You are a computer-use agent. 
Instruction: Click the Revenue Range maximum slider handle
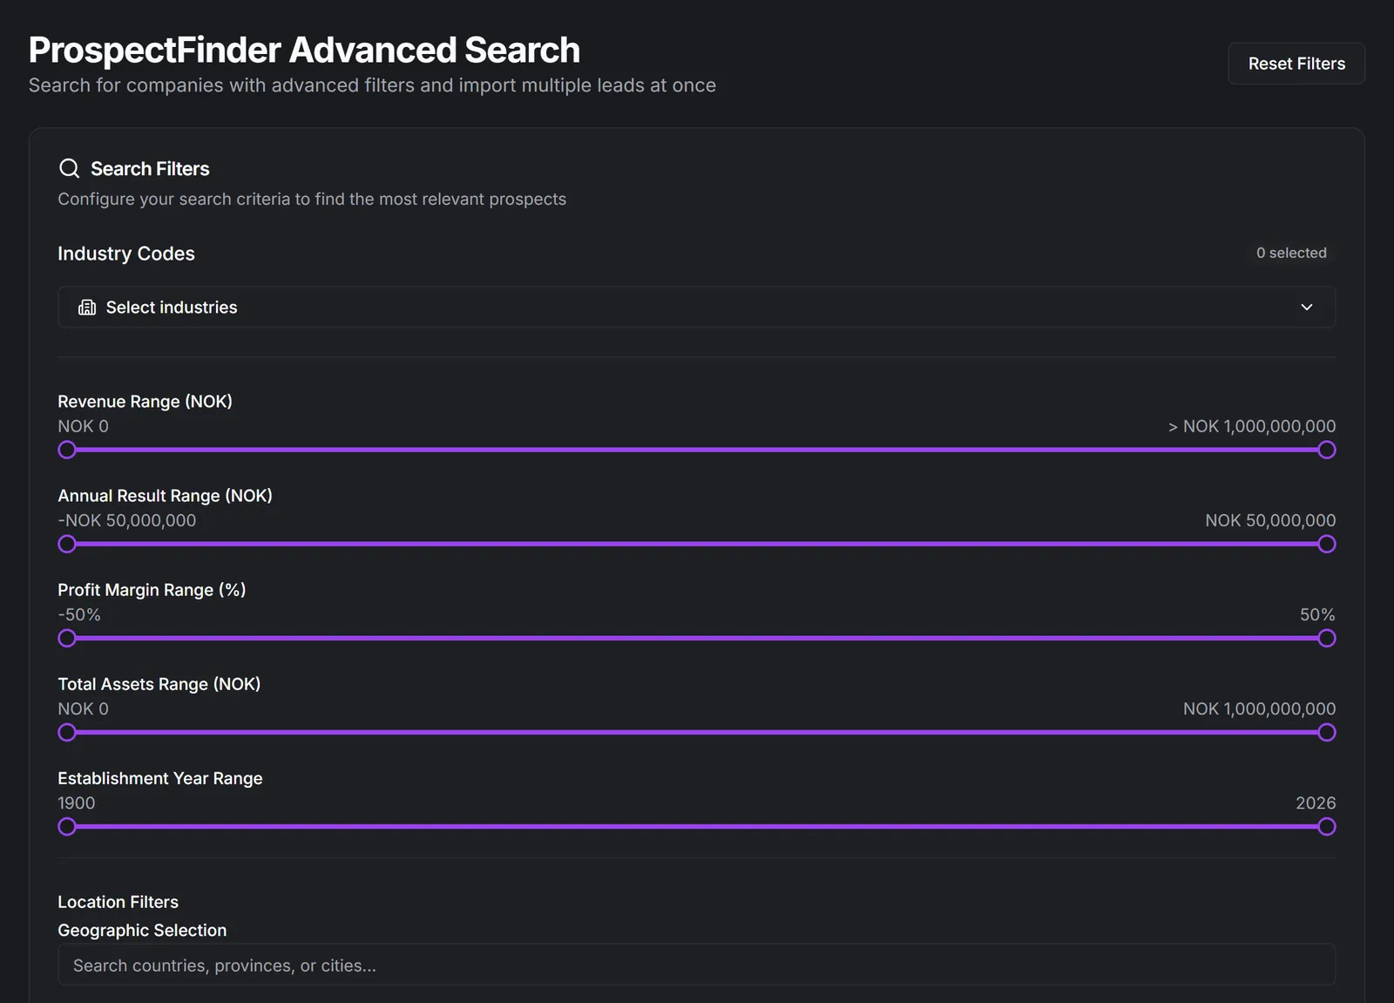(1326, 450)
